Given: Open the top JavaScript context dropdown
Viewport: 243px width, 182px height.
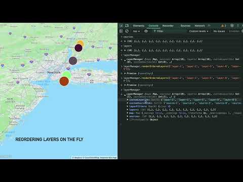Looking at the screenshot, I should click(x=136, y=31).
